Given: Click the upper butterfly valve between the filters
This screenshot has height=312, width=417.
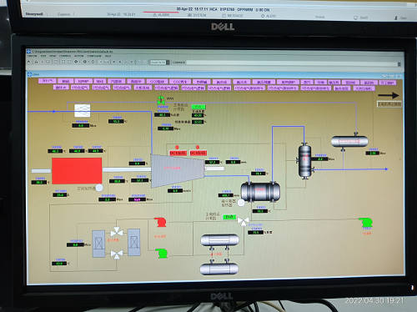Looking at the screenshot, I should point(117,231).
